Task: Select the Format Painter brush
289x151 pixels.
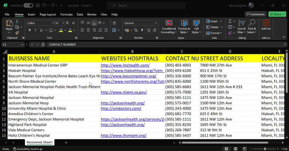Action: click(x=17, y=33)
